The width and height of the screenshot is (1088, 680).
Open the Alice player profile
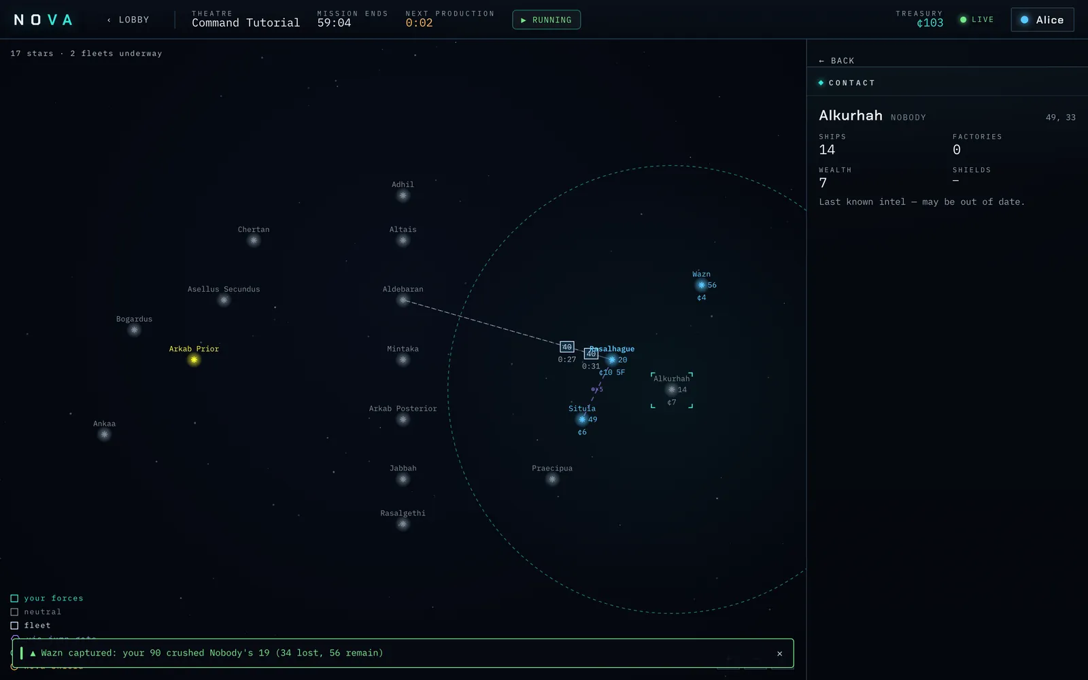click(1042, 20)
